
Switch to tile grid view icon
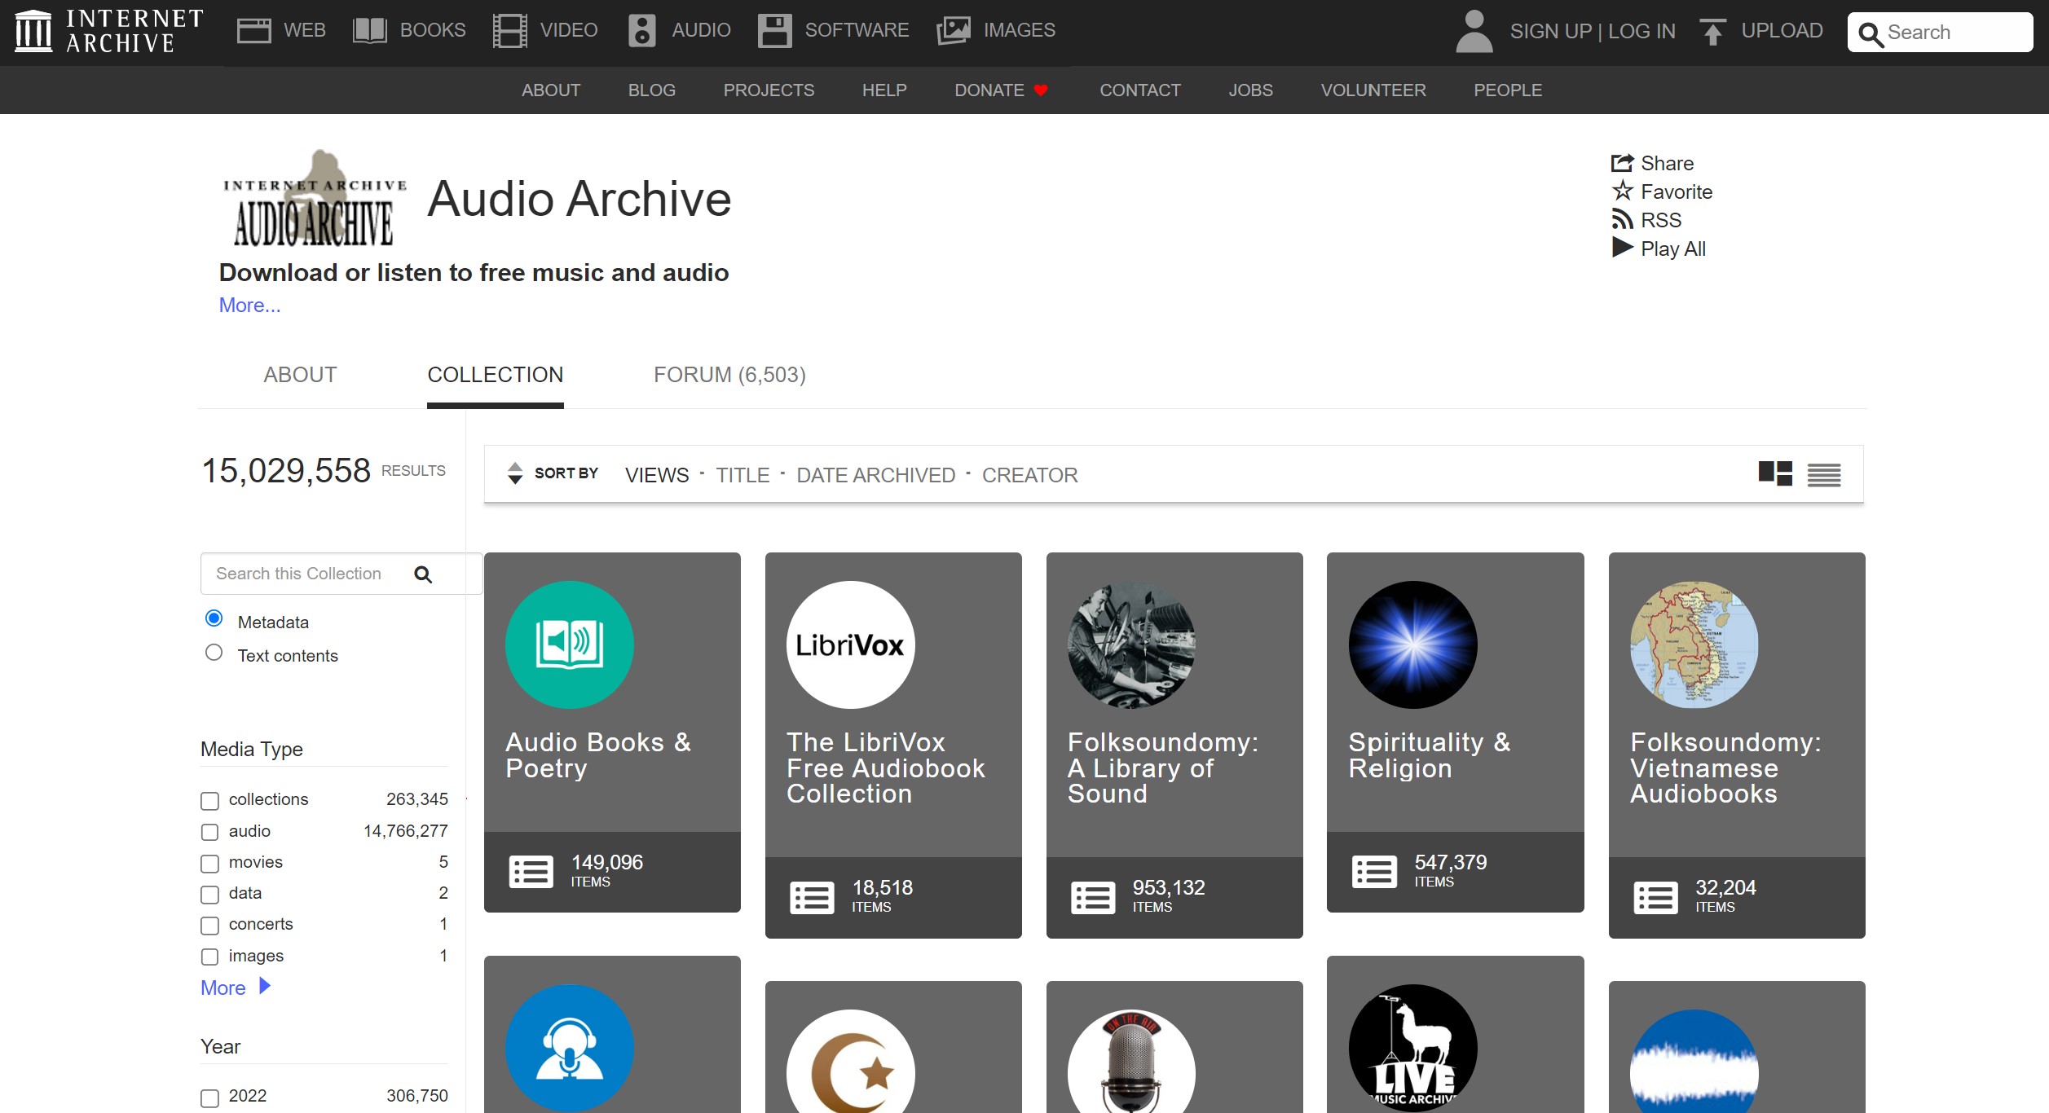pos(1775,473)
